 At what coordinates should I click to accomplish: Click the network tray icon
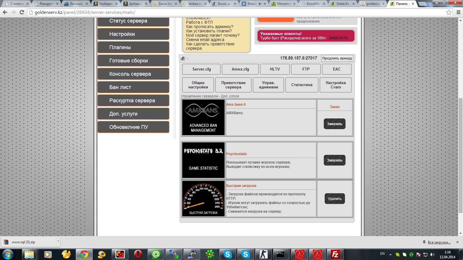pyautogui.click(x=425, y=254)
